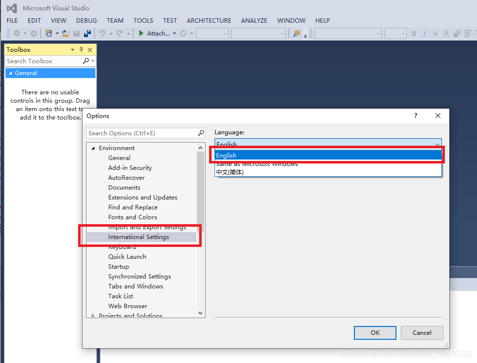Click the Toolbox pin Auto Hide icon
The image size is (477, 363).
click(81, 49)
